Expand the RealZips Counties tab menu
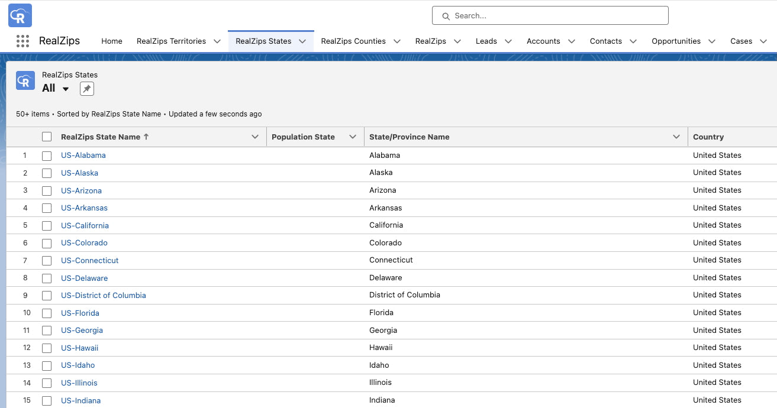Screen dimensions: 777x408 pos(397,41)
